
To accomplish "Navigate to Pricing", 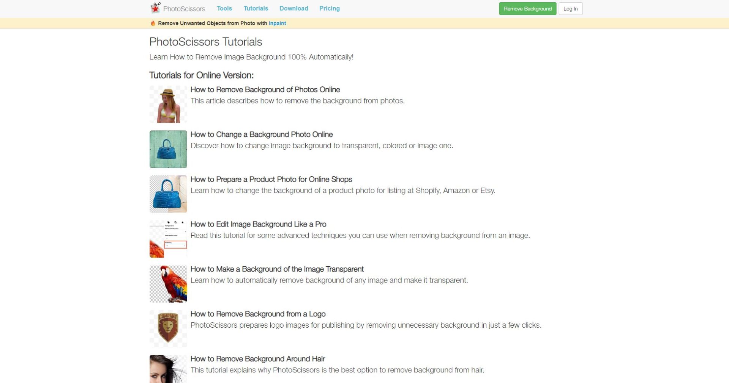I will (x=329, y=8).
